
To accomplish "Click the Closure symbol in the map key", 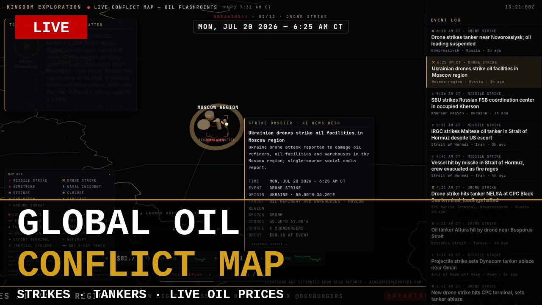I will [x=64, y=193].
